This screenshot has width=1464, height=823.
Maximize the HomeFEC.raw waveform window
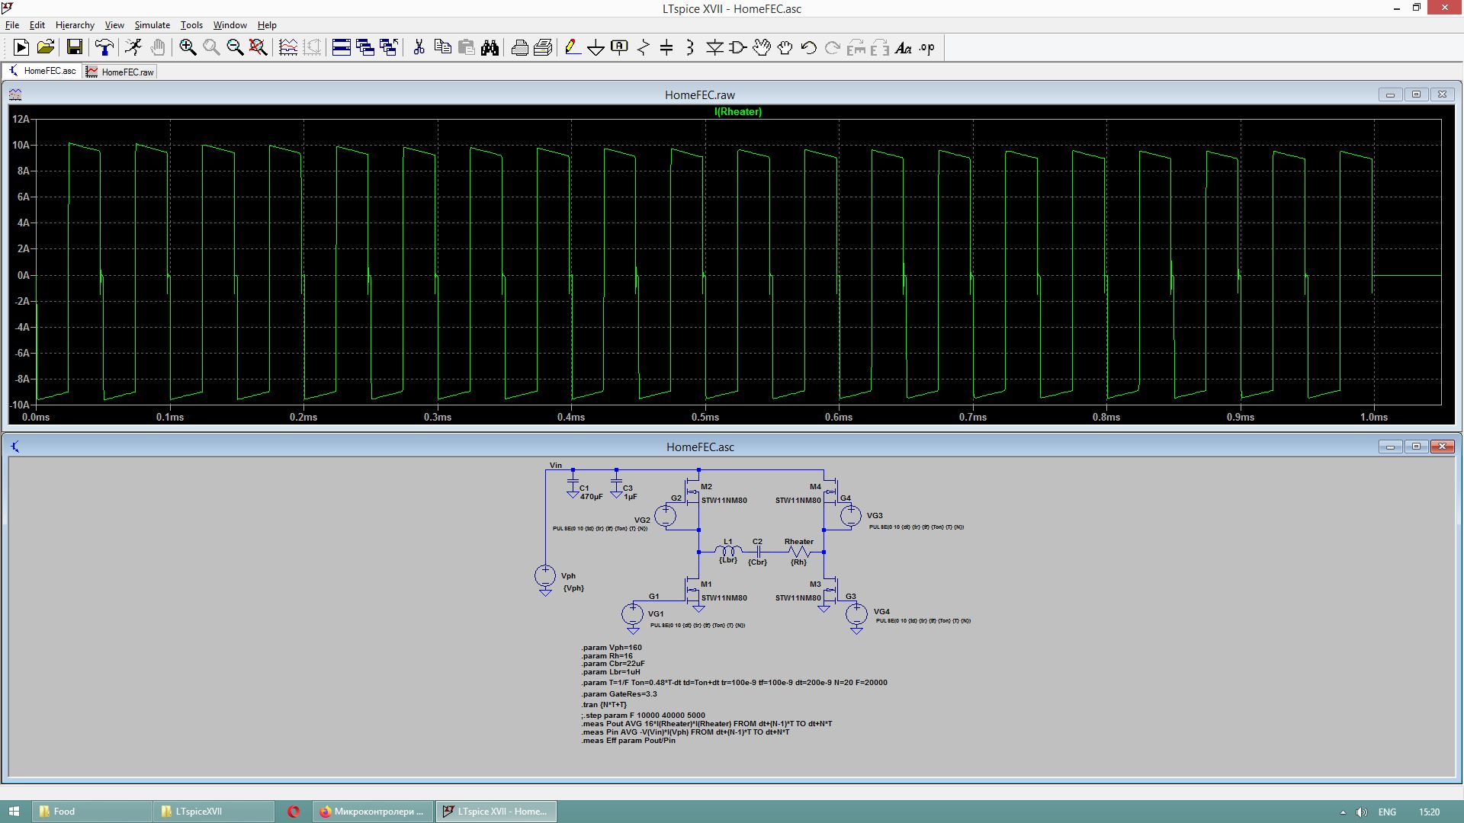pyautogui.click(x=1416, y=94)
